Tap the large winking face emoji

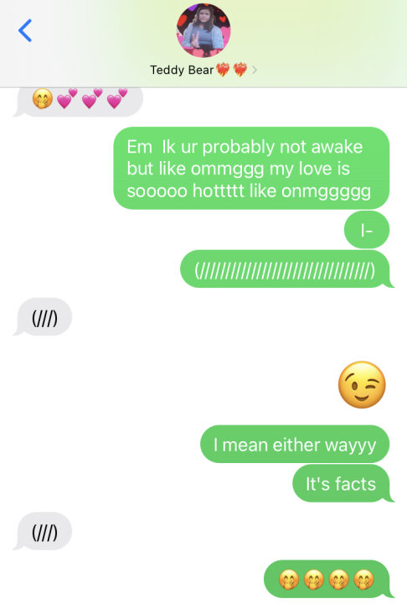362,384
